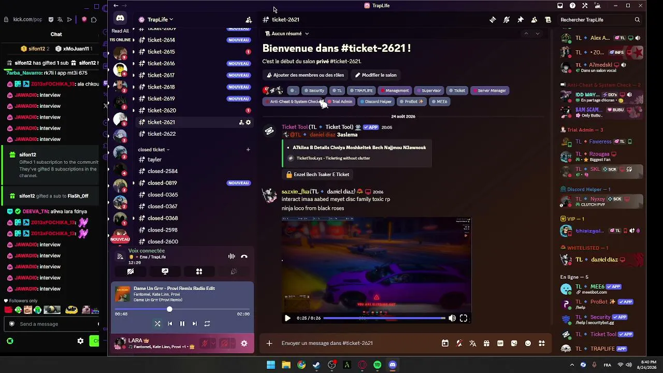Show pinned messages for ticket-2621
Screen dimensions: 663x373
[521, 20]
